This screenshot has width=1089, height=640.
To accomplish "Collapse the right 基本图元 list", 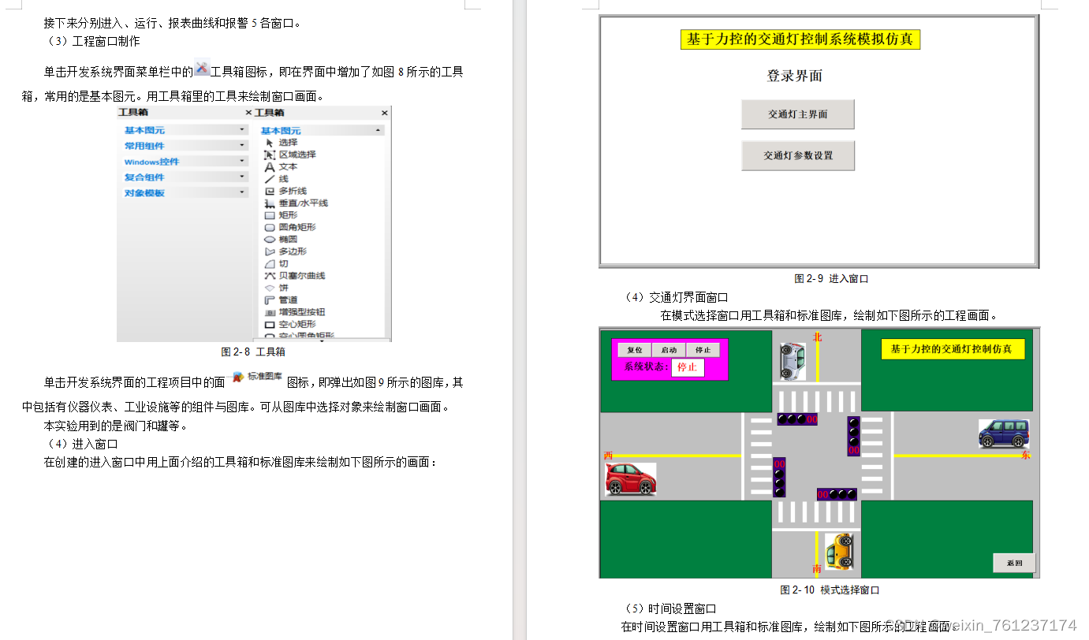I will coord(322,130).
